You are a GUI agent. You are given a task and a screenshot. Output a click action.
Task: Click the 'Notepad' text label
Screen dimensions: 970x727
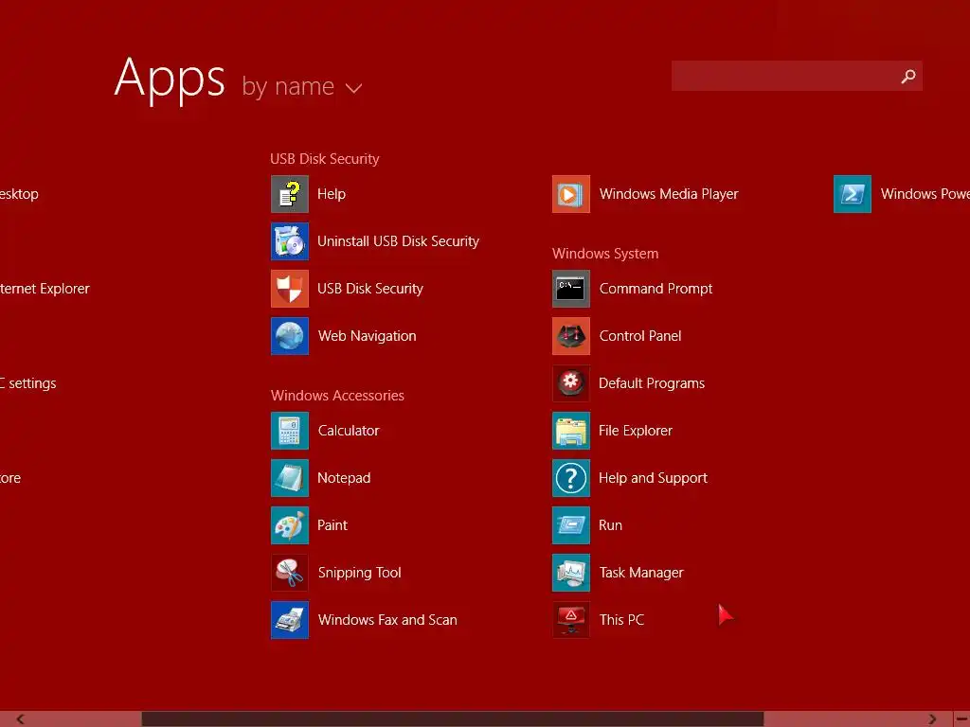[344, 478]
